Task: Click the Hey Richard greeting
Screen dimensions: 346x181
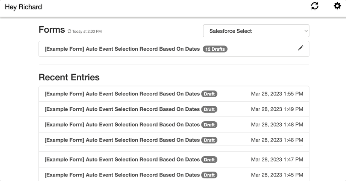Action: pos(23,7)
